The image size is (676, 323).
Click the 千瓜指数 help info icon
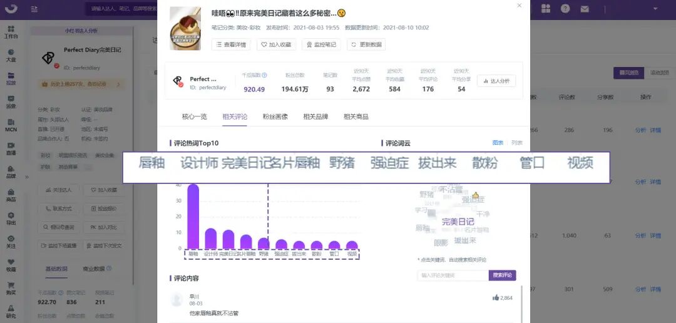264,75
